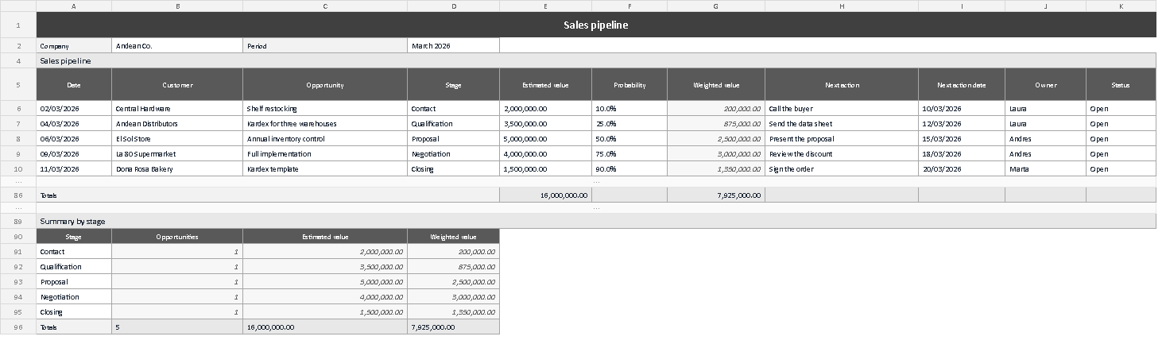1166x344 pixels.
Task: Click next action 'Sign the order'
Action: tap(842, 169)
